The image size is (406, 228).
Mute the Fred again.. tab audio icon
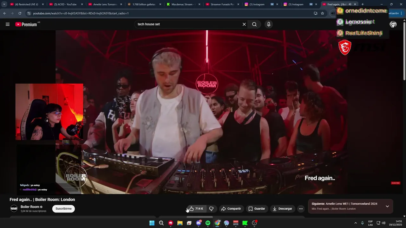(350, 4)
